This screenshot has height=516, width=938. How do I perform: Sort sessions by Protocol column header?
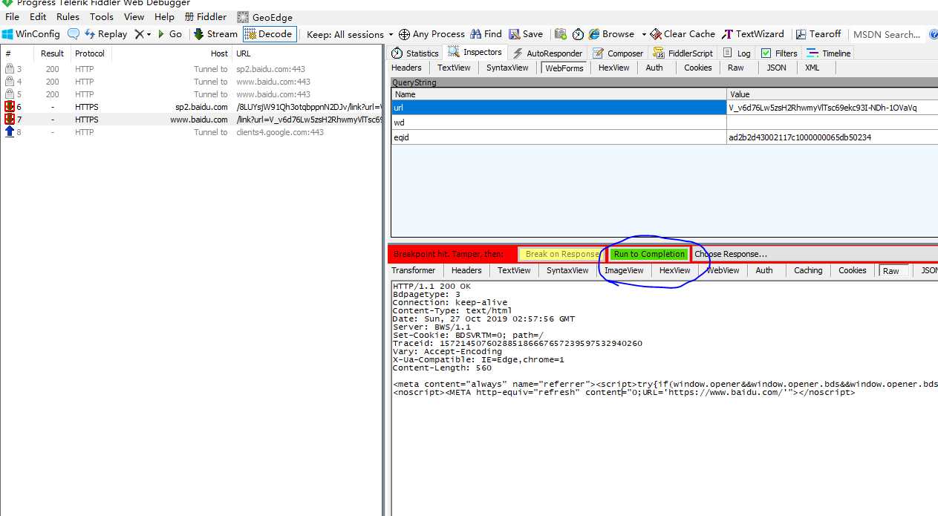[x=91, y=53]
